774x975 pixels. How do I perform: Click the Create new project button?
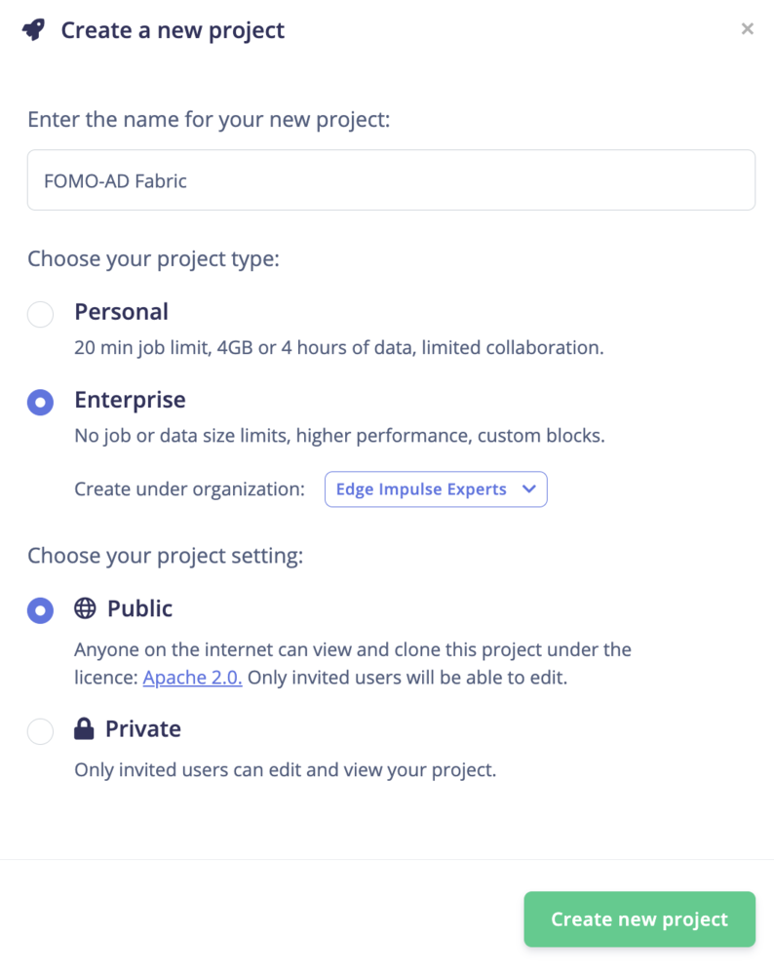click(639, 919)
